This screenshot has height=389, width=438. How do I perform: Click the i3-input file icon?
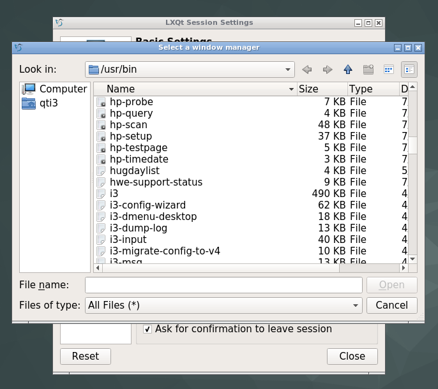click(101, 239)
